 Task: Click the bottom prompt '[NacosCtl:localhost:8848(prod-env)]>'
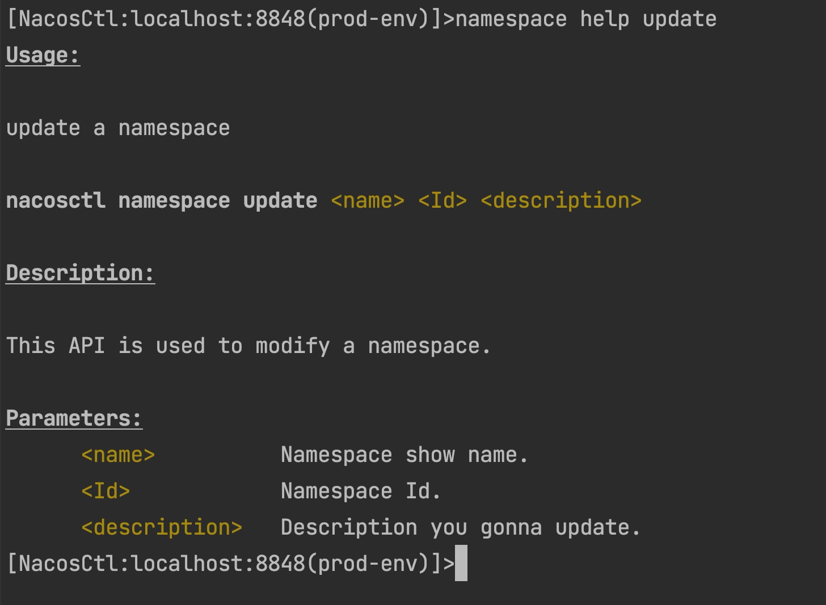coord(231,563)
